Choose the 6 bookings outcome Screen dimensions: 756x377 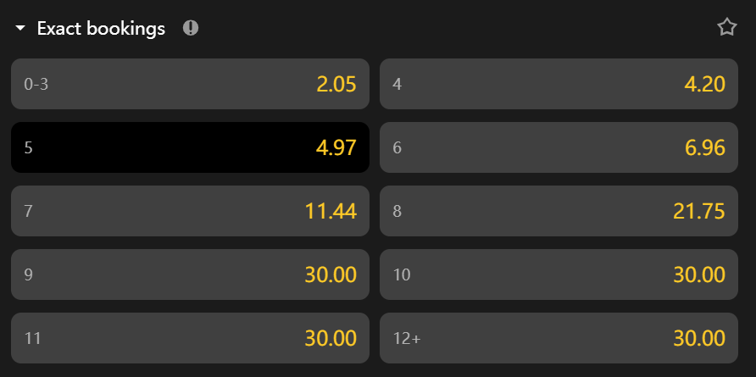pos(559,147)
